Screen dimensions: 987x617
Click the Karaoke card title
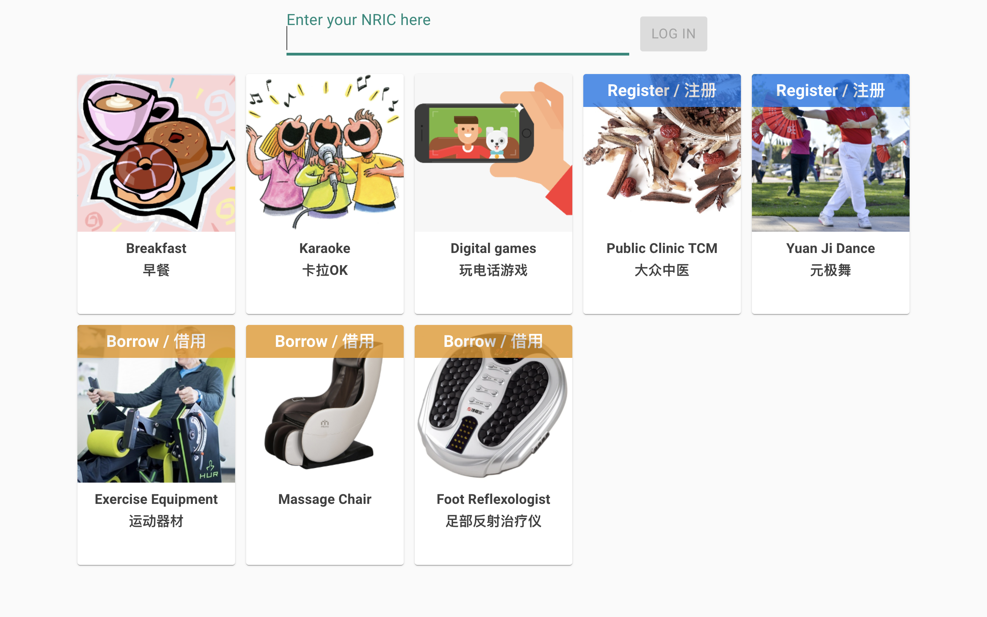[325, 248]
